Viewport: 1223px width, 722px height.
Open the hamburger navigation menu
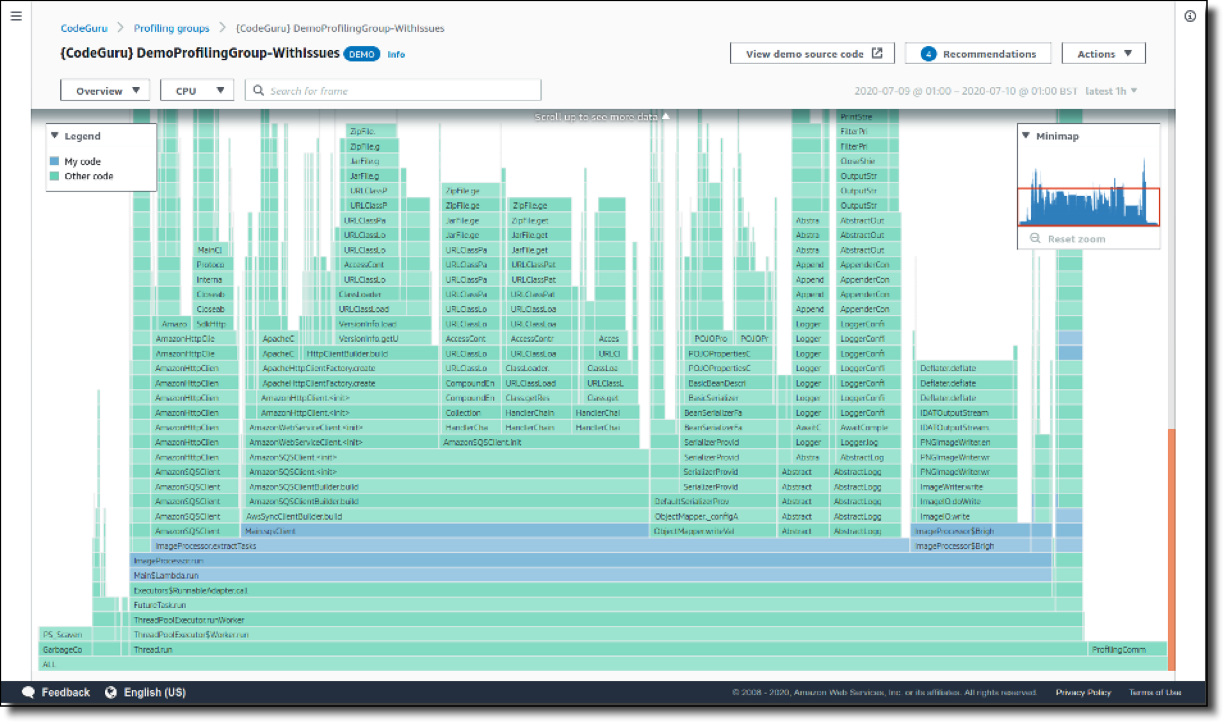16,16
